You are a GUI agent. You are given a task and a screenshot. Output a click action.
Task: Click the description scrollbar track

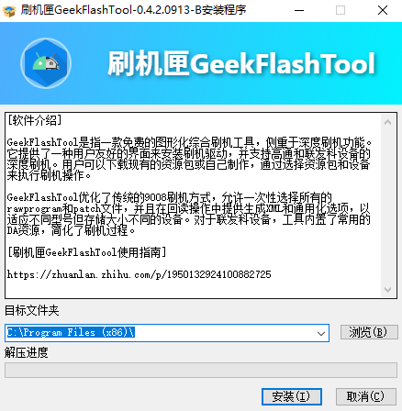(387, 205)
